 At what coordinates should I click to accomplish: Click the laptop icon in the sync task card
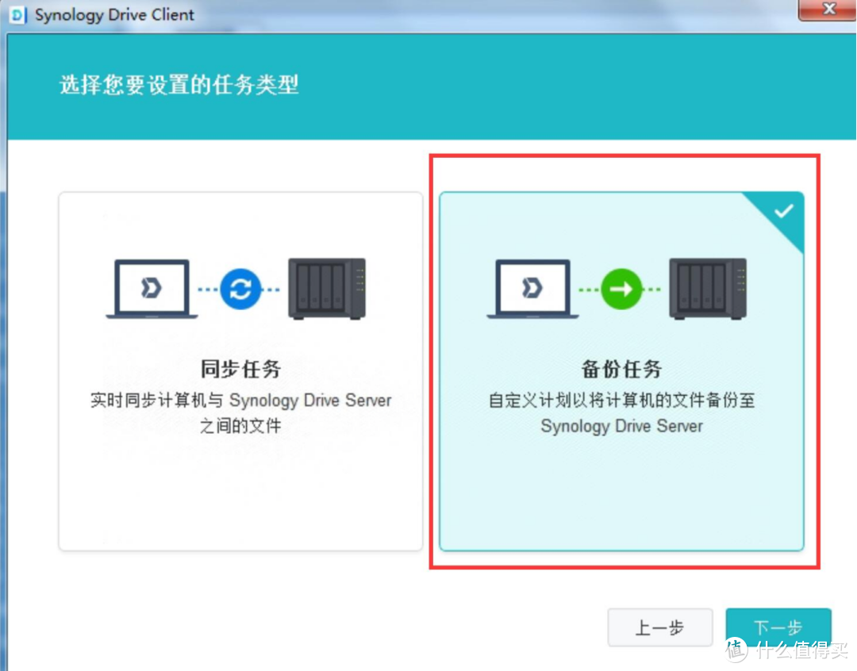click(x=151, y=289)
